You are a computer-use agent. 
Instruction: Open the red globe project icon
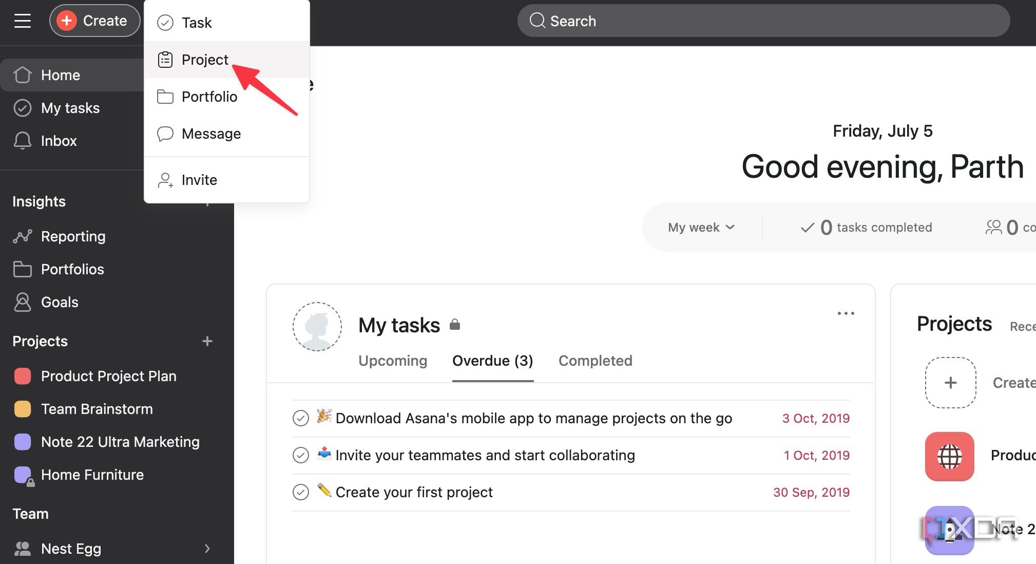tap(950, 456)
